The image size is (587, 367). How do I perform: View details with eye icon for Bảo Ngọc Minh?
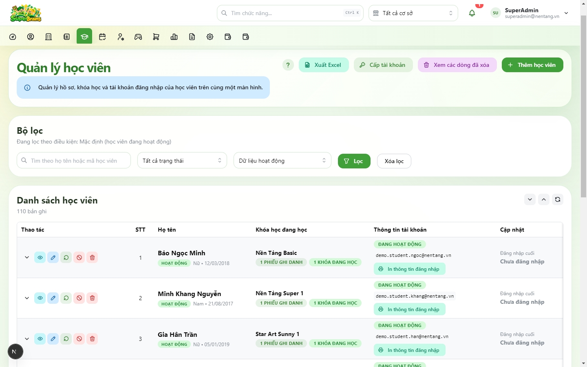[40, 258]
